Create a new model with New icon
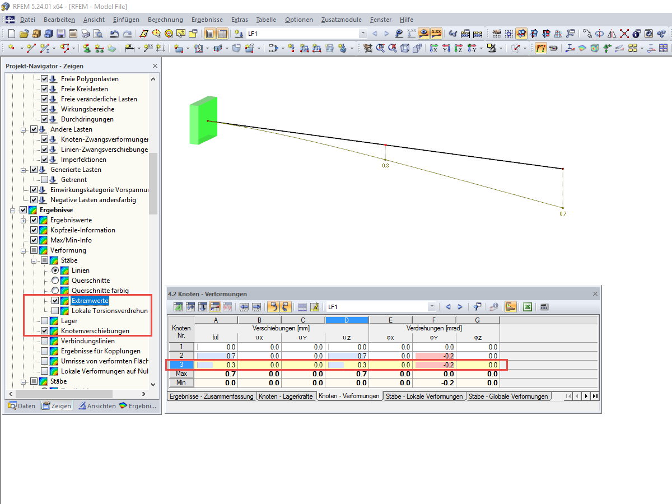The width and height of the screenshot is (672, 504). (11, 34)
